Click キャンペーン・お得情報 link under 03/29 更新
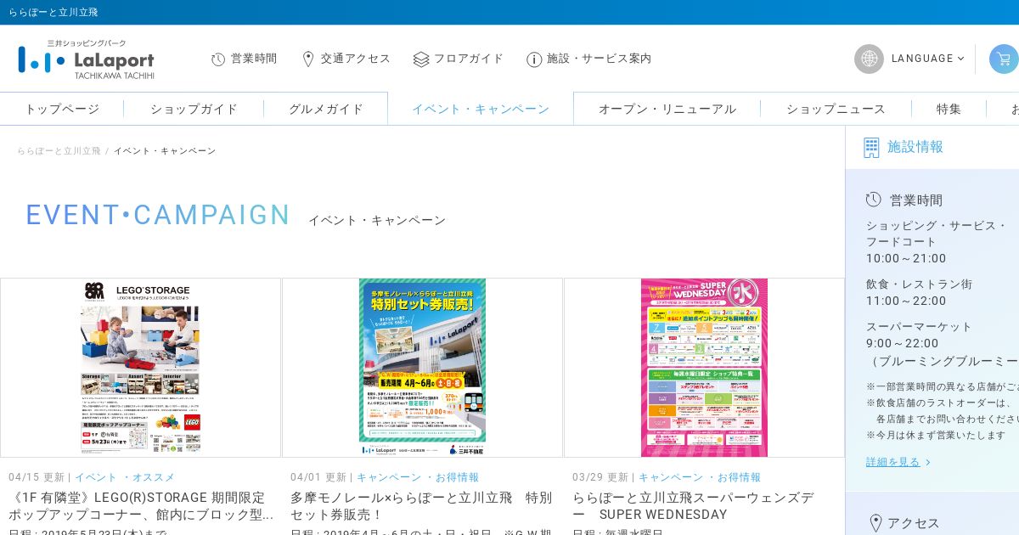The width and height of the screenshot is (1019, 535). (700, 477)
